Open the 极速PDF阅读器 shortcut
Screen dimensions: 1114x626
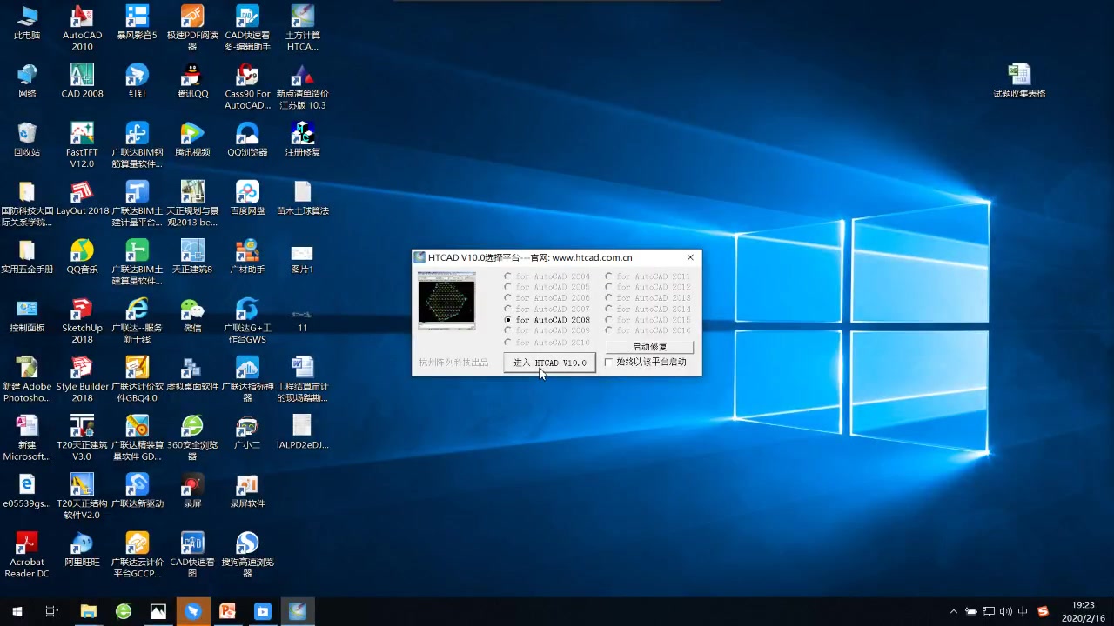[x=192, y=28]
